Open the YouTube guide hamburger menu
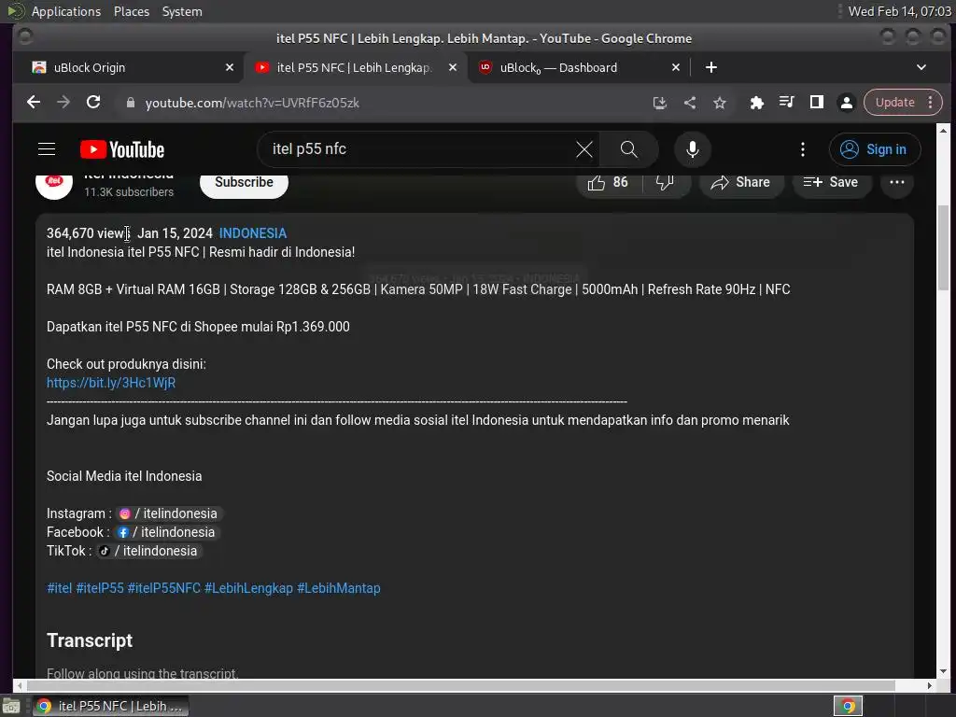Screen dimensions: 956x717 tap(47, 149)
